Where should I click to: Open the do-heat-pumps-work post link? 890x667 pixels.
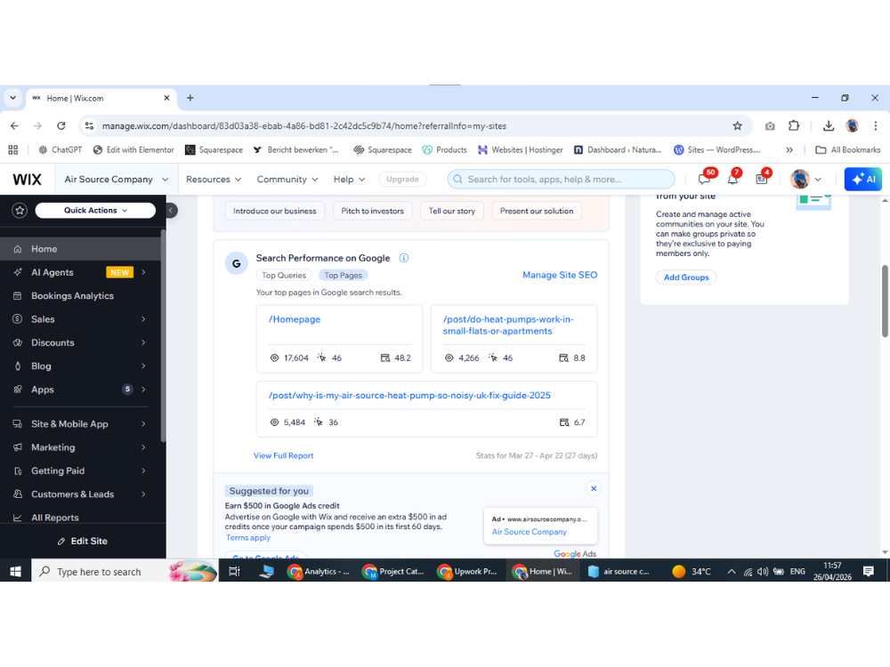508,325
